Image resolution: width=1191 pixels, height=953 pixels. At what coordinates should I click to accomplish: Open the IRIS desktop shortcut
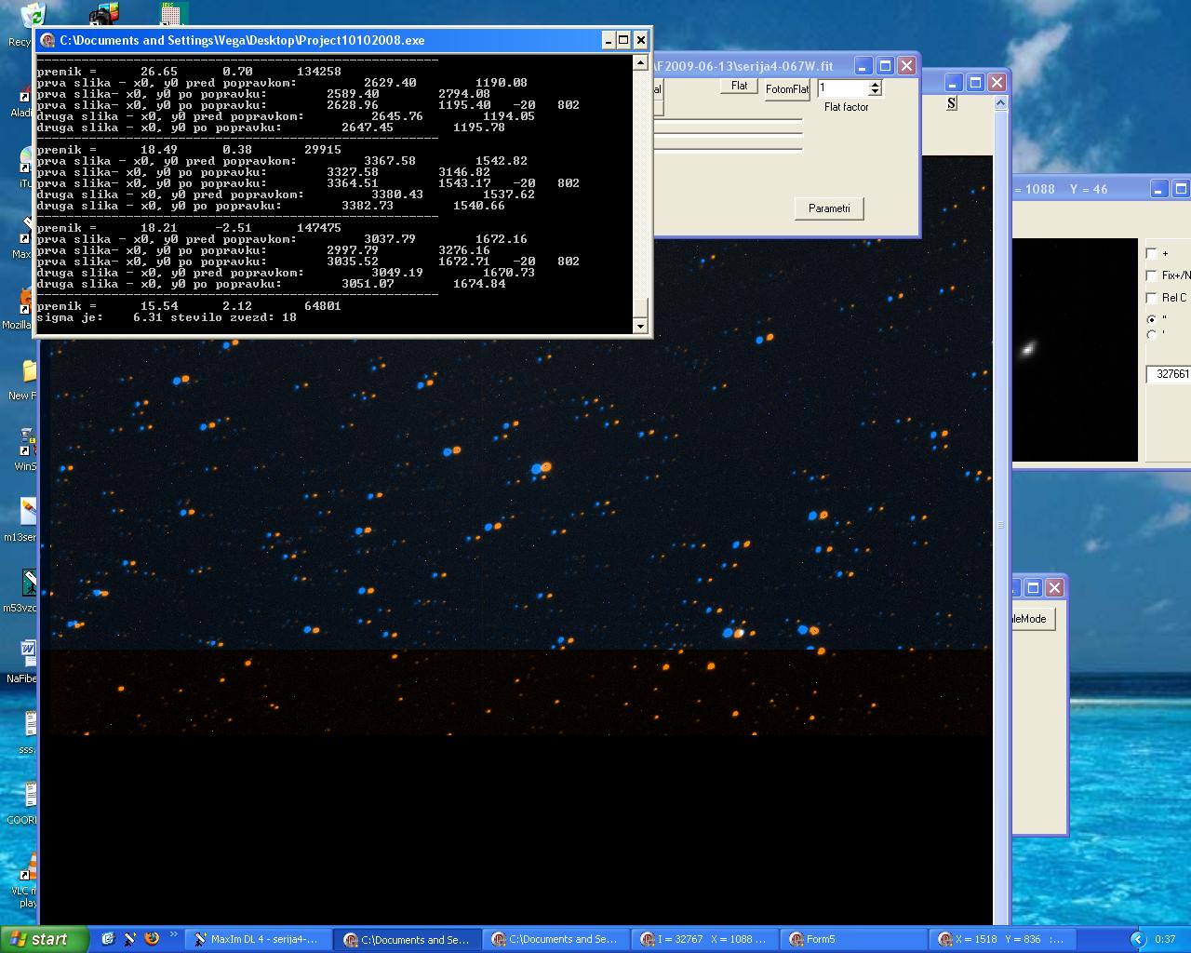[174, 13]
